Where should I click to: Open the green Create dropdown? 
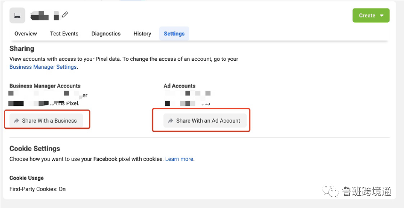point(371,16)
